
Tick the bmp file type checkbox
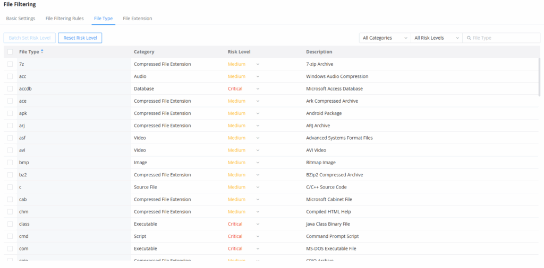10,163
